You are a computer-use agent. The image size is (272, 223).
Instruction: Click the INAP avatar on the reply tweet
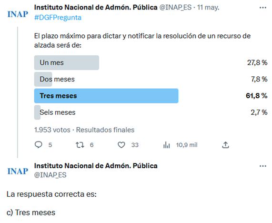18,171
